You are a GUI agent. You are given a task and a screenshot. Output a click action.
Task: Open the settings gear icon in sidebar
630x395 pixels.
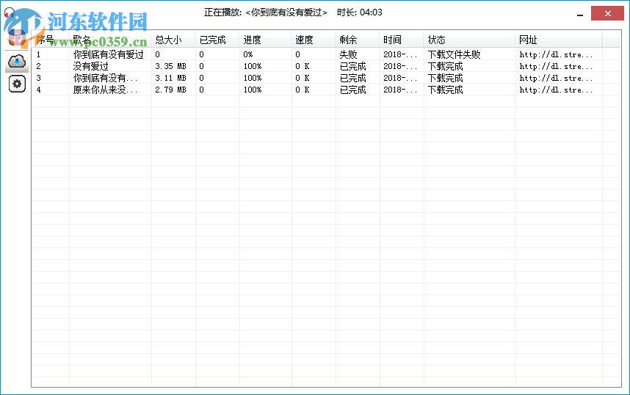17,84
